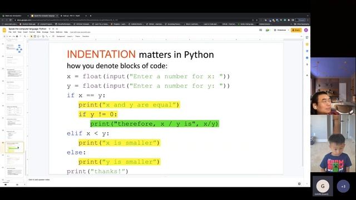Select the slide thumbnail below the current one

click(14, 159)
